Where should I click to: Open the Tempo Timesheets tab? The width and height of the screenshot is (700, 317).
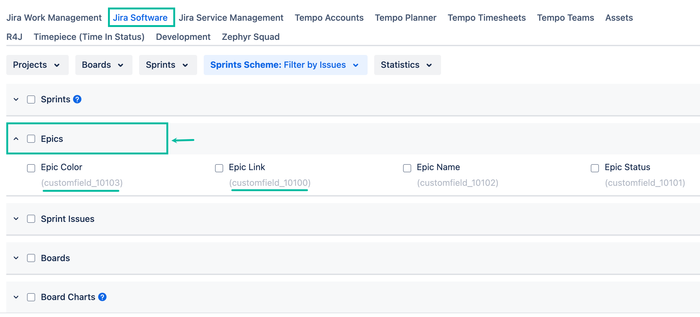coord(487,18)
